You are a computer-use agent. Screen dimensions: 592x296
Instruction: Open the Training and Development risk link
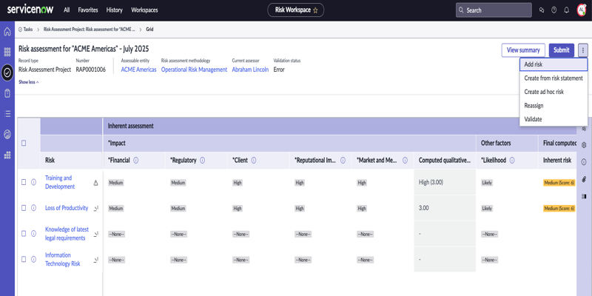60,182
